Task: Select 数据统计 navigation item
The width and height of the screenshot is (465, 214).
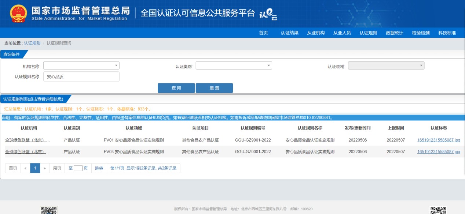Action: click(x=394, y=33)
